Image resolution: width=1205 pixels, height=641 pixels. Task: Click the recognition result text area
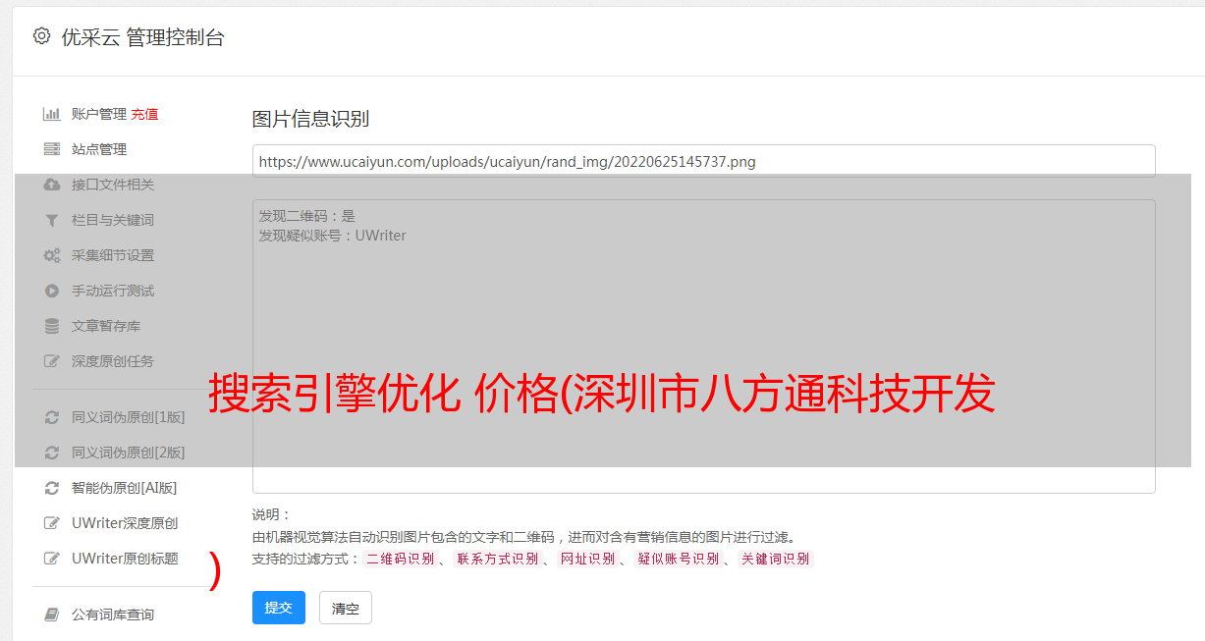(x=703, y=347)
